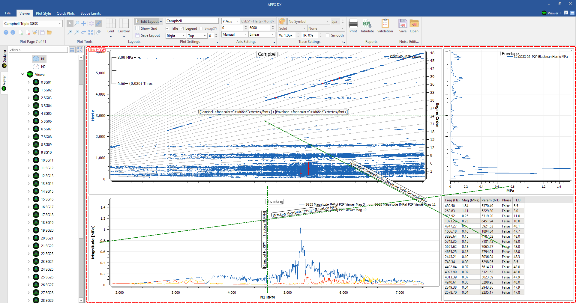Open the File menu
This screenshot has width=576, height=303.
point(8,13)
